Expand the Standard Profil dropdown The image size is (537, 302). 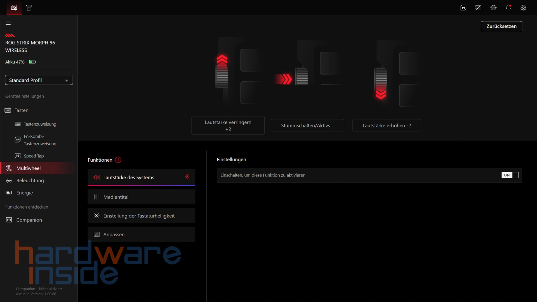tap(39, 80)
